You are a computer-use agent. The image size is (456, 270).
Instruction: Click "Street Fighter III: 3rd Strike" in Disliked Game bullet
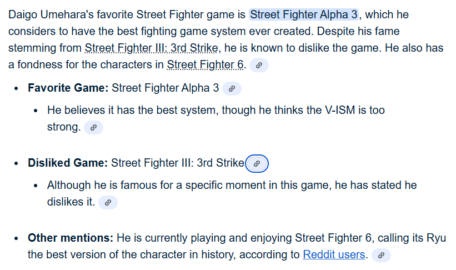click(x=177, y=163)
